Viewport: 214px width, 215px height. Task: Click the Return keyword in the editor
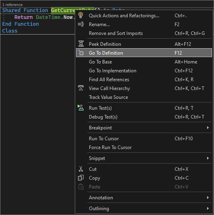pyautogui.click(x=23, y=17)
